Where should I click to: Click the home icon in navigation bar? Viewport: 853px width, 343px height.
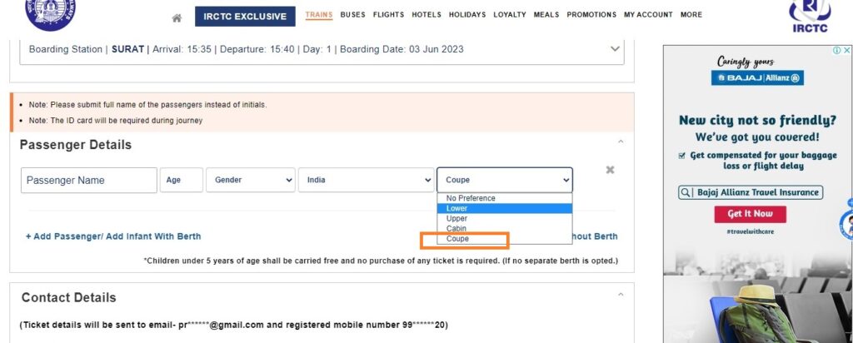point(177,17)
